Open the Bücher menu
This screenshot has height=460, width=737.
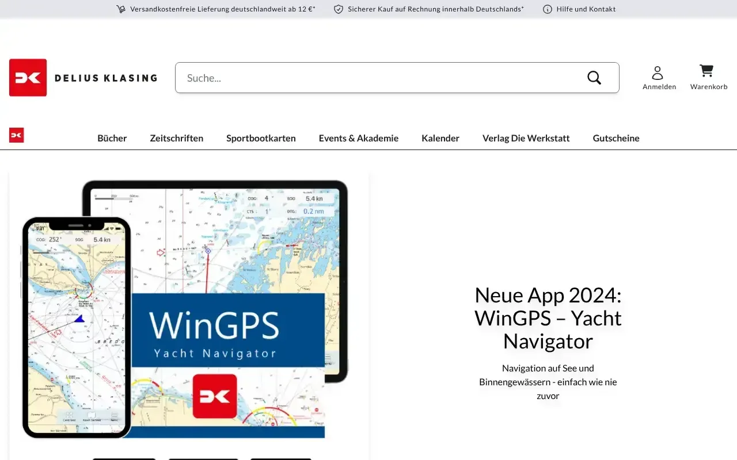112,138
